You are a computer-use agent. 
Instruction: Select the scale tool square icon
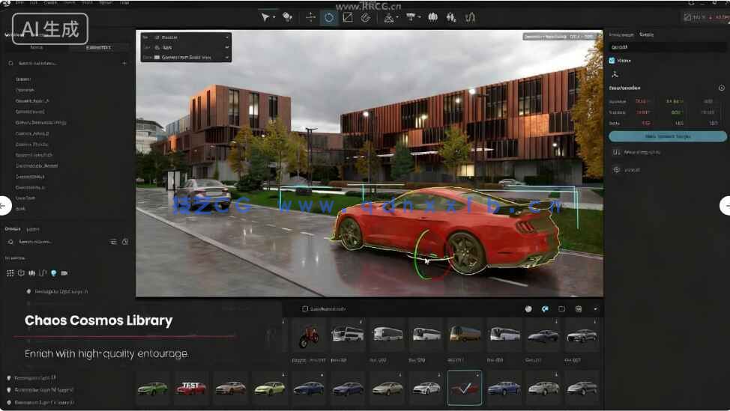click(x=348, y=17)
